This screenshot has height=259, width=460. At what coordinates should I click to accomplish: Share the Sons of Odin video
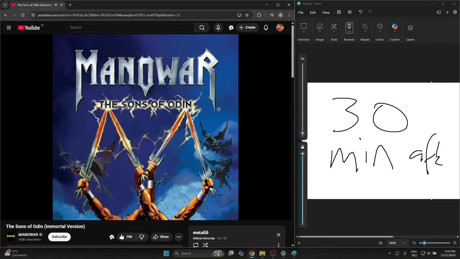pos(161,237)
